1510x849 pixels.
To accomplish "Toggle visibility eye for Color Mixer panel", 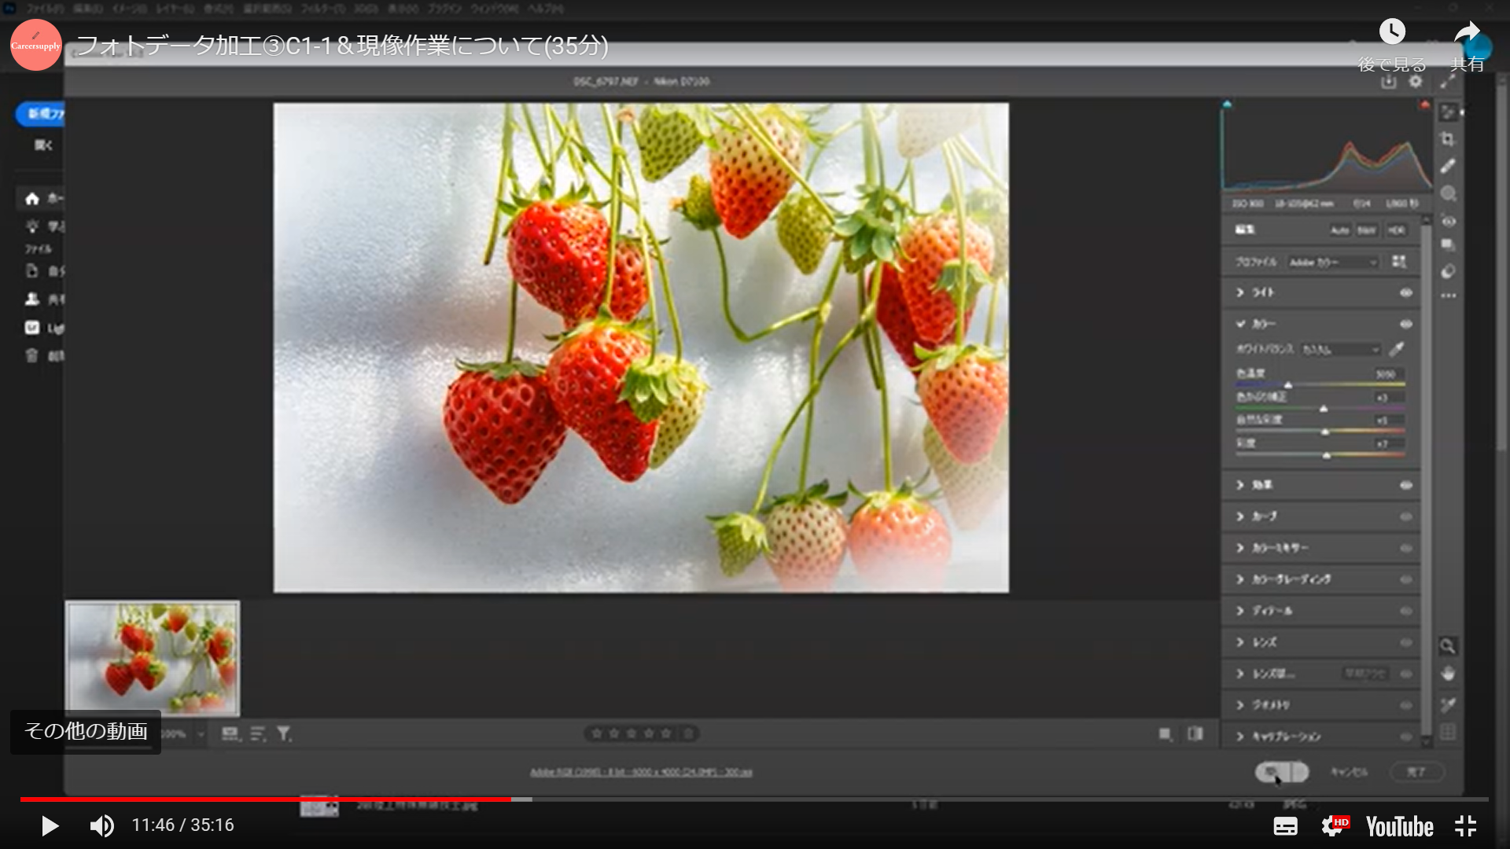I will [x=1406, y=548].
